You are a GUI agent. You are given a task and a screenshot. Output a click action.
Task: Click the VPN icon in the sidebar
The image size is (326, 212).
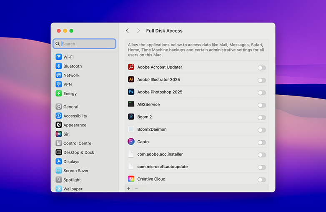tap(59, 84)
